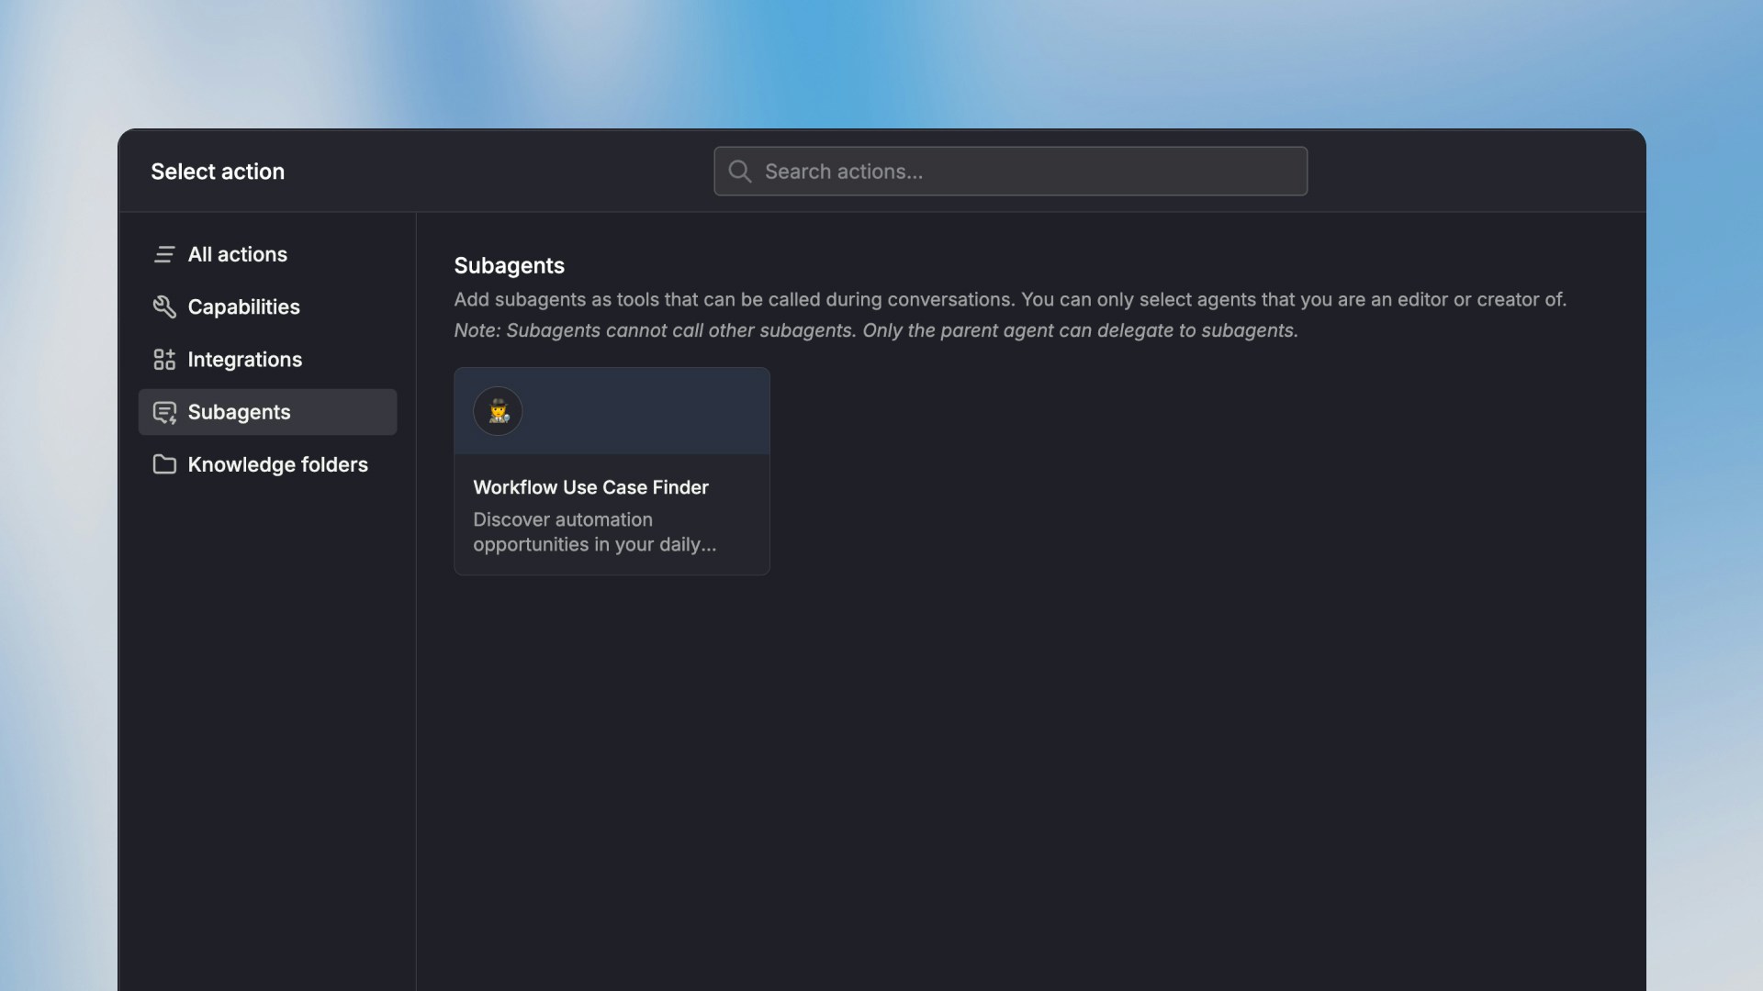Click the italic note about subagents
This screenshot has width=1763, height=991.
(x=875, y=330)
